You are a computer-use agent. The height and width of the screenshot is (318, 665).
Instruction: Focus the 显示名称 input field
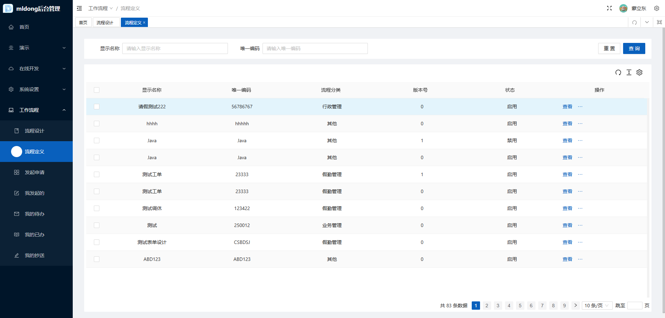[175, 48]
